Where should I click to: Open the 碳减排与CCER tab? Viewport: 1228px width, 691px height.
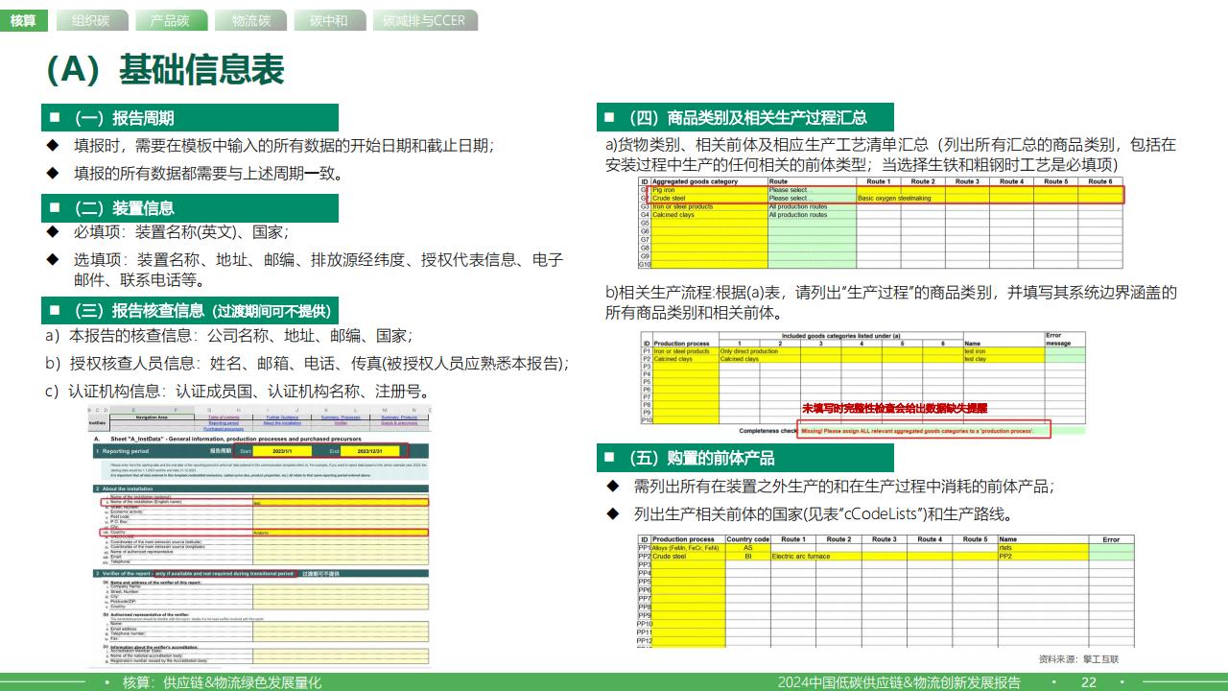point(424,20)
